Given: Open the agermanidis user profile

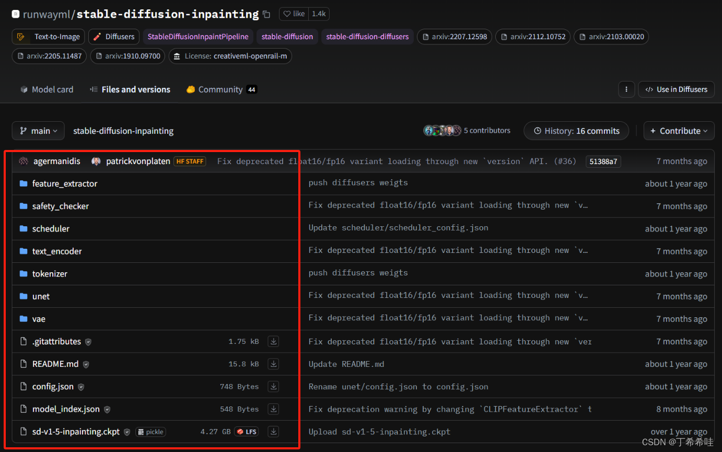Looking at the screenshot, I should click(x=57, y=161).
